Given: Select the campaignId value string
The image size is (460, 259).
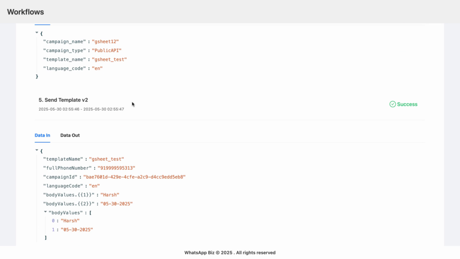Looking at the screenshot, I should click(x=134, y=177).
